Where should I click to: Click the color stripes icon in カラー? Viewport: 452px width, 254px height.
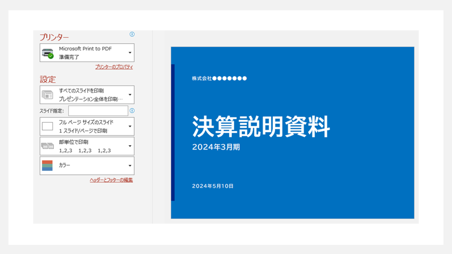coord(47,166)
